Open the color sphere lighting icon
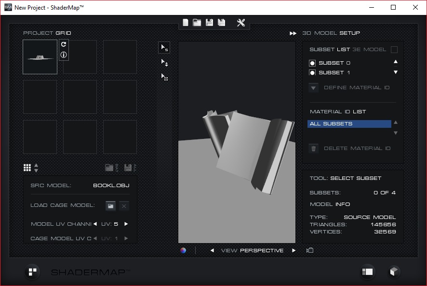This screenshot has width=427, height=286. click(183, 250)
